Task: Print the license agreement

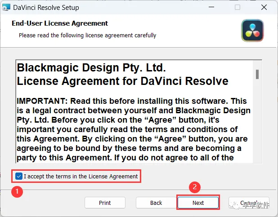Action: coord(105,203)
